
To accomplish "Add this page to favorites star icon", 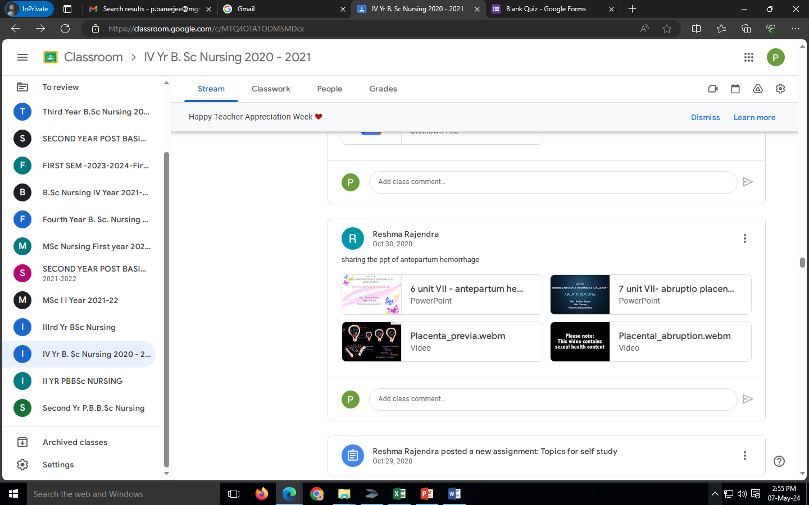I will coord(667,29).
